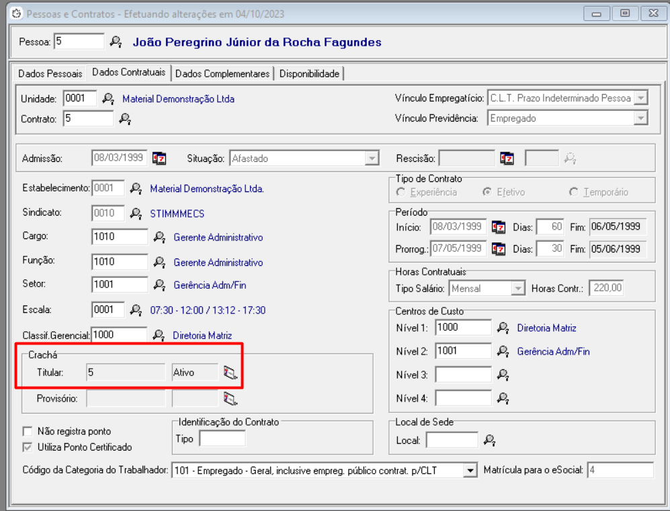This screenshot has height=511, width=670.
Task: Click the Local de Sede search icon
Action: coord(490,440)
